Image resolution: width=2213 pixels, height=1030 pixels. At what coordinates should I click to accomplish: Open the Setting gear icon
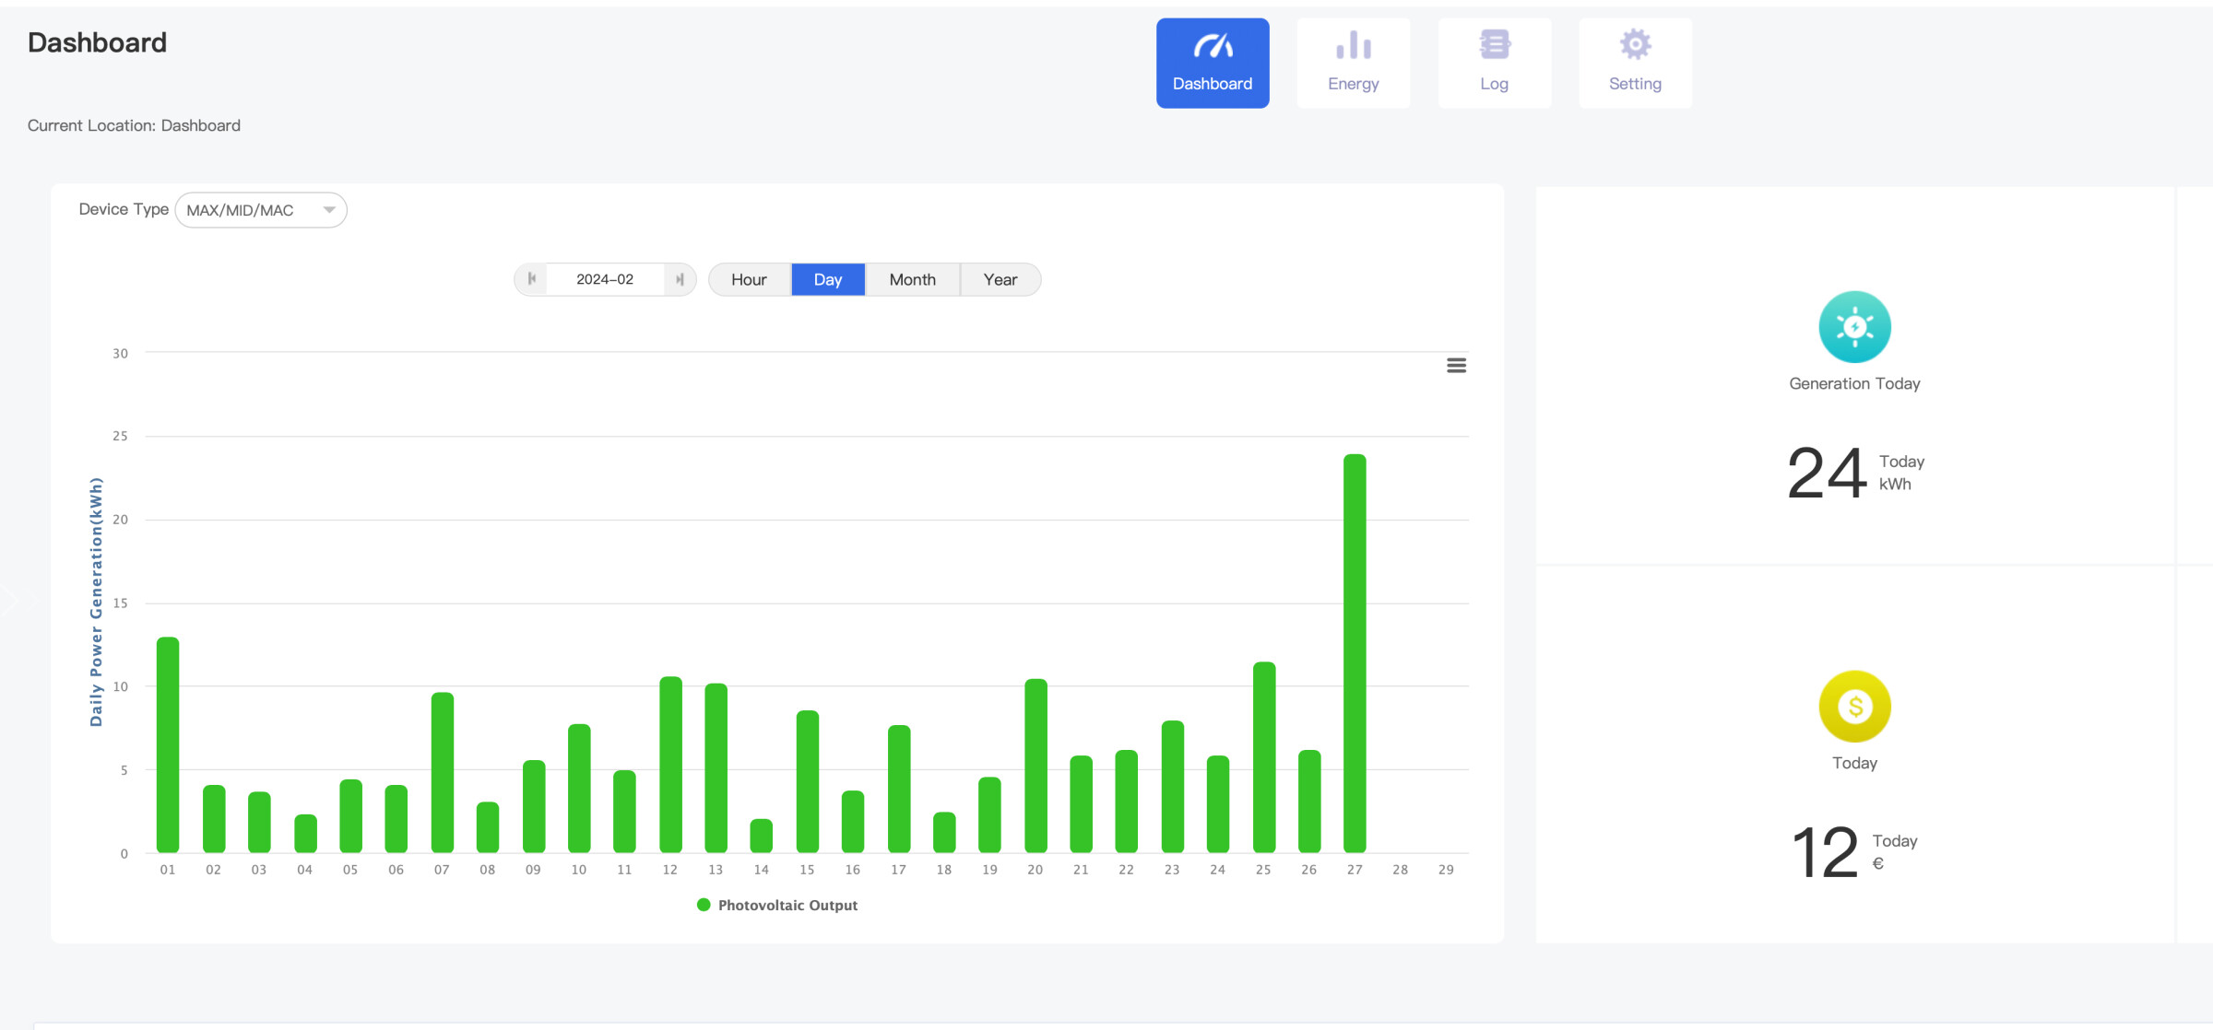(x=1635, y=46)
